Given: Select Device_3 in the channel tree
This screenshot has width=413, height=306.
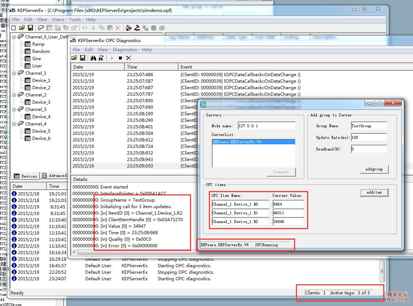Looking at the screenshot, I should point(41,102).
